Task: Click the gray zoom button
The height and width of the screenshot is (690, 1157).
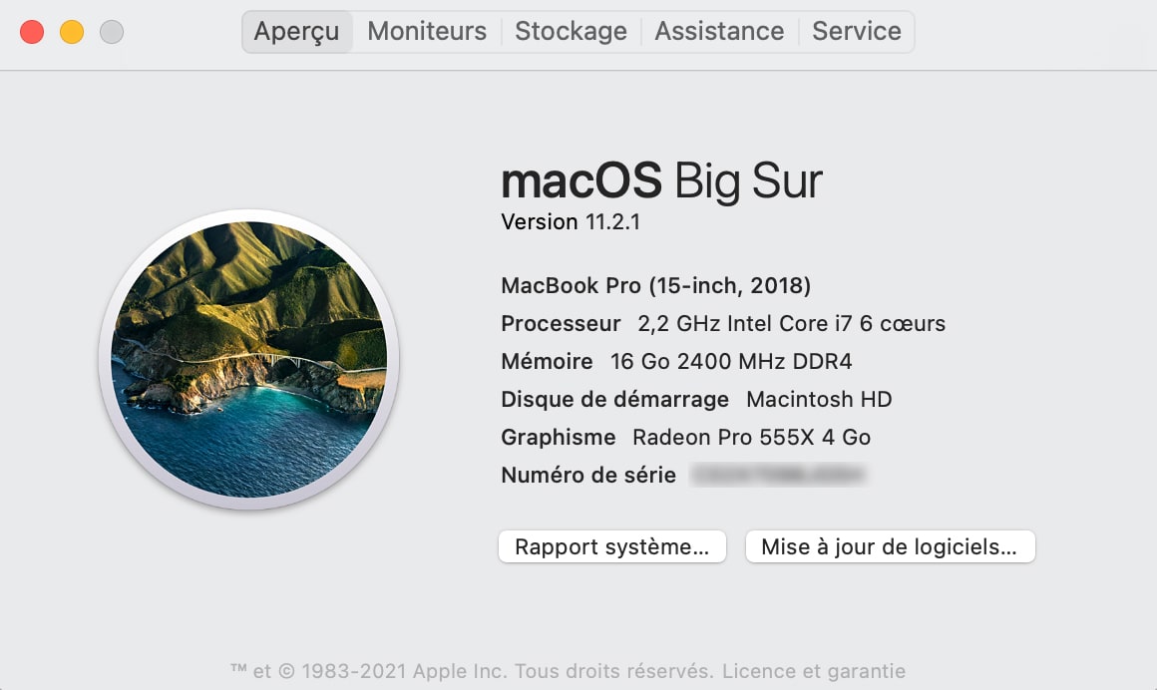Action: 112,31
